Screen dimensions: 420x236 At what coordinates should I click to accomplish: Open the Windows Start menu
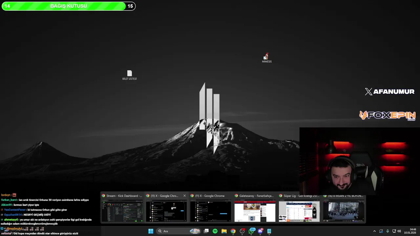pos(151,231)
